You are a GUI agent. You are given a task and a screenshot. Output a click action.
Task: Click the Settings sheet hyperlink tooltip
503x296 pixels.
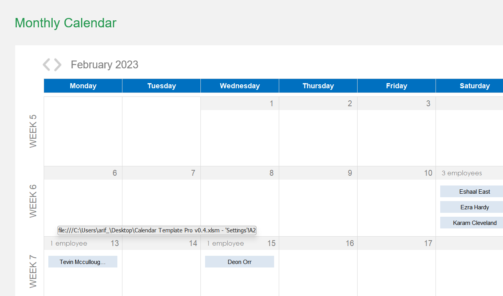(x=157, y=230)
